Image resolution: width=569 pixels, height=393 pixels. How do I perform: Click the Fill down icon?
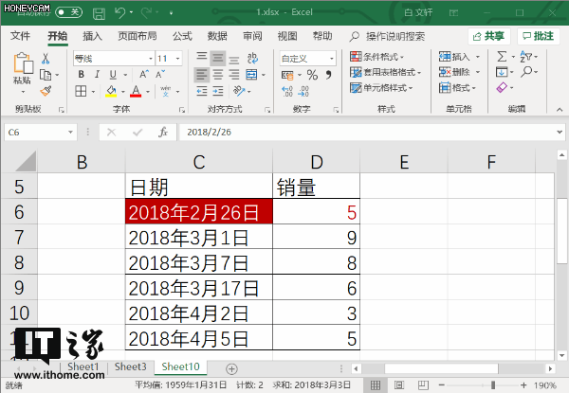click(x=502, y=72)
